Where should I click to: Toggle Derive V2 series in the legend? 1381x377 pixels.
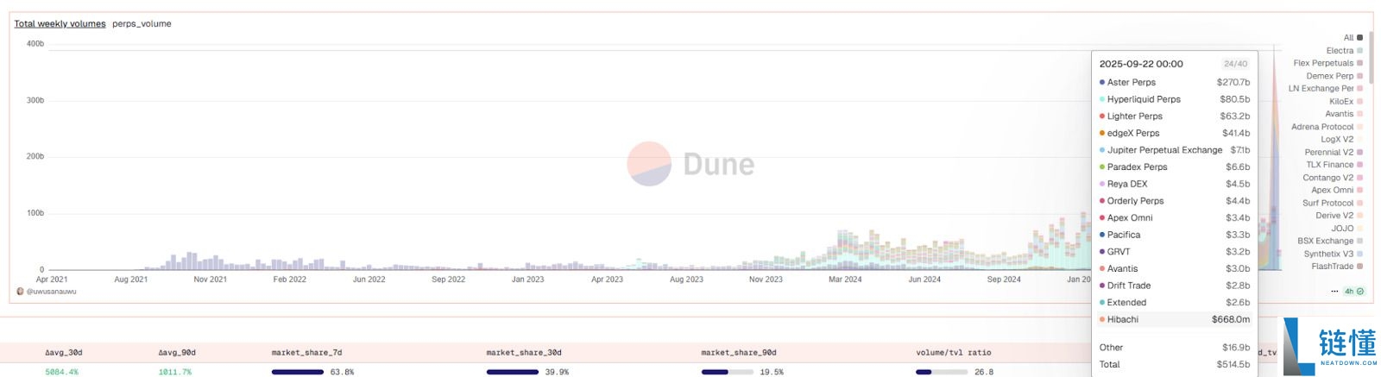(1339, 216)
